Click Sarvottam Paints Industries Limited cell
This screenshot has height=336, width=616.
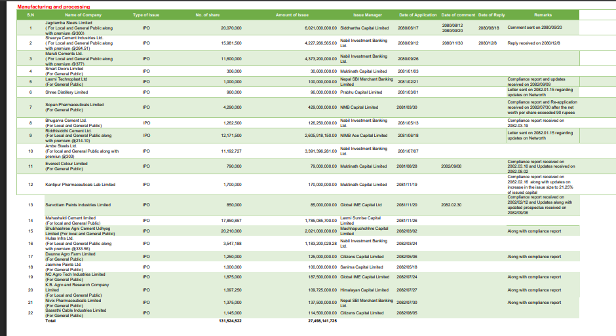click(78, 205)
